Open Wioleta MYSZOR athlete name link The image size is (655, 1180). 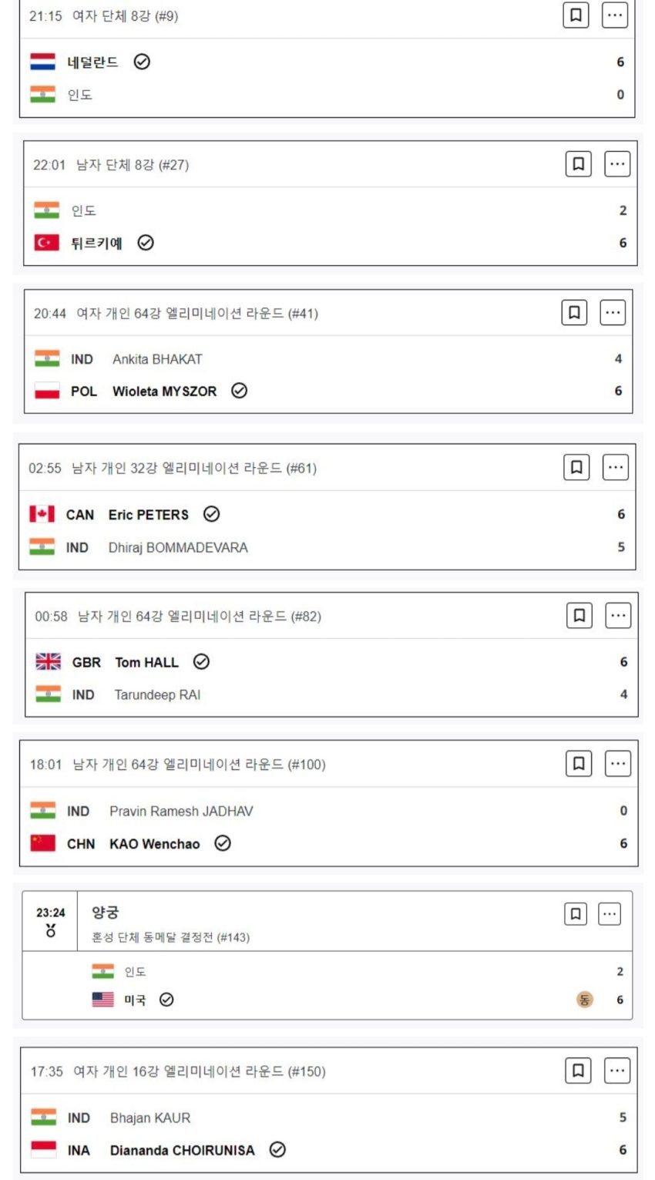coord(164,391)
